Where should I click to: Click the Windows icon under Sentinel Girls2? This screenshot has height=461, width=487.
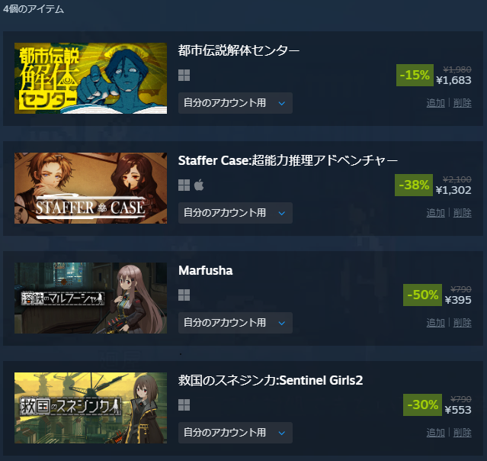pos(184,405)
